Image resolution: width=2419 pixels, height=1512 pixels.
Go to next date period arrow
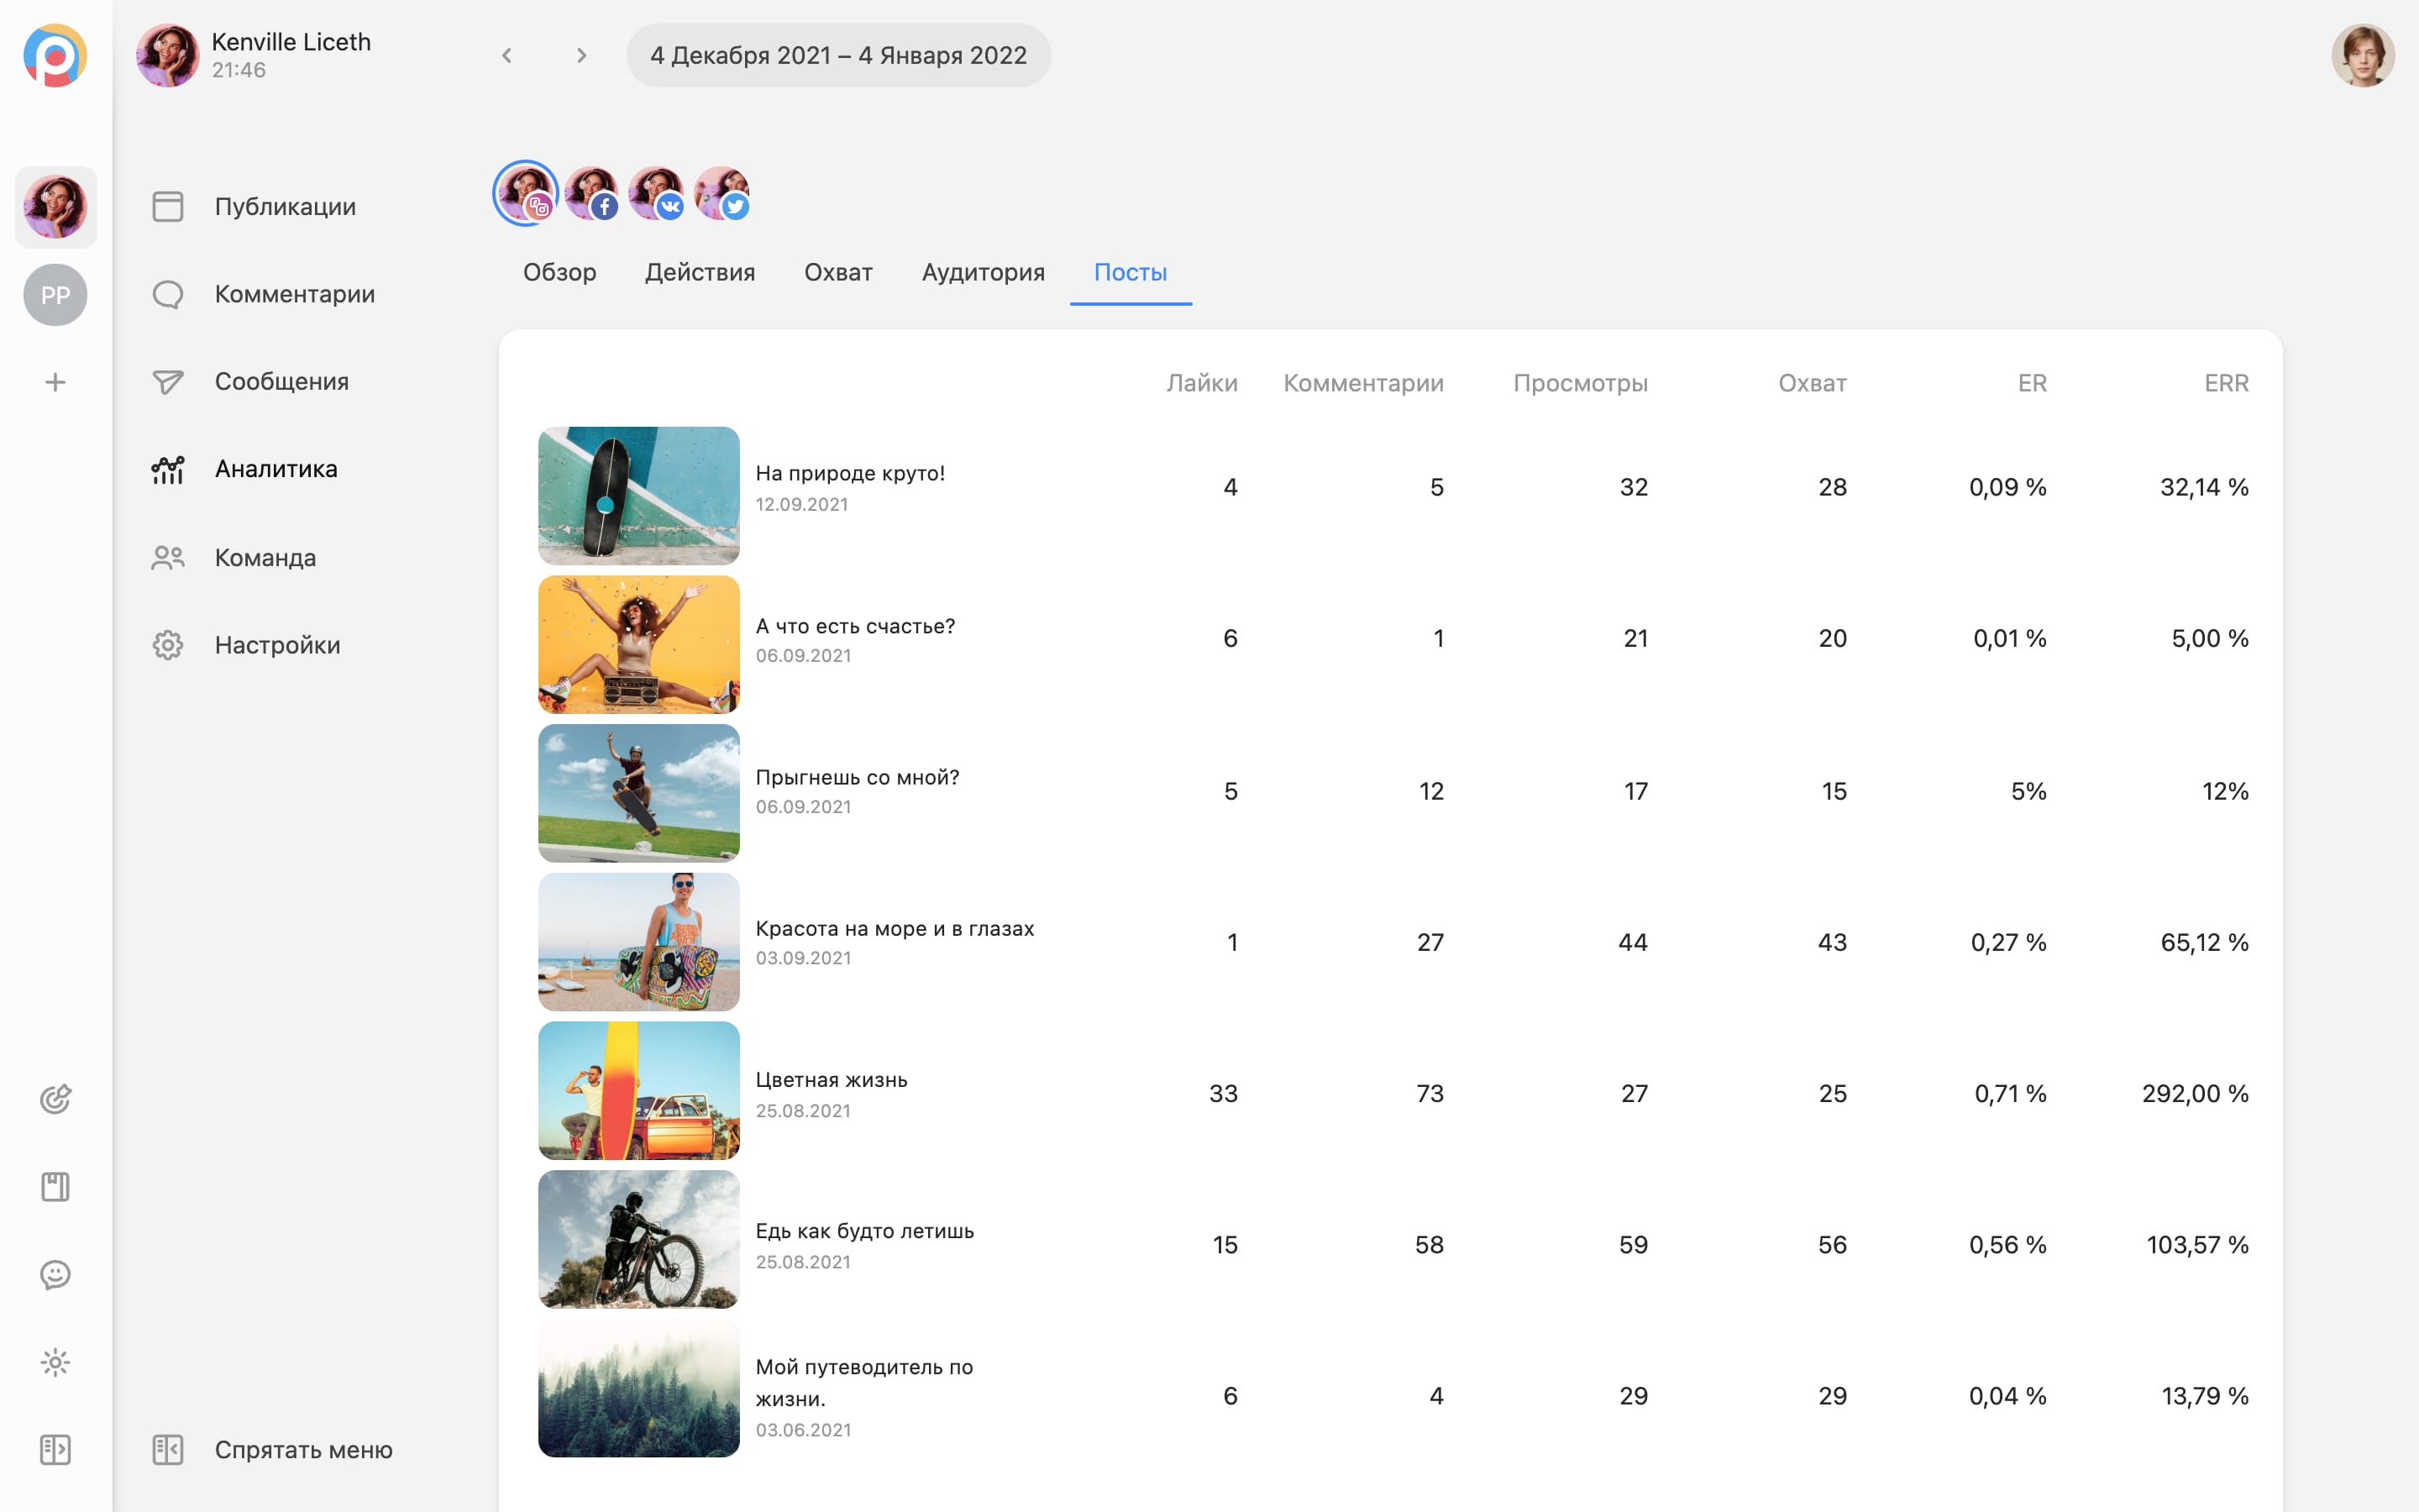tap(582, 55)
